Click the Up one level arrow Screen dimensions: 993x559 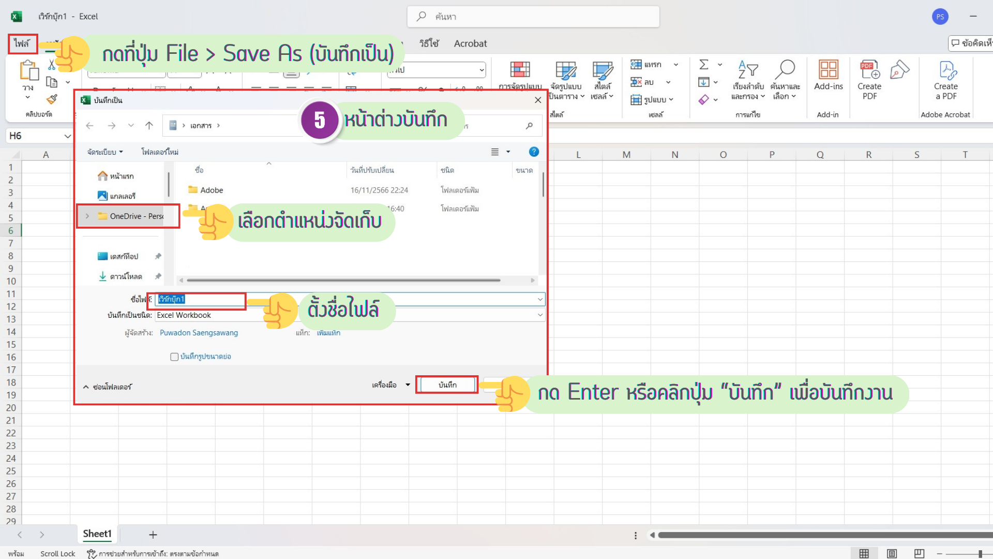[x=149, y=125]
